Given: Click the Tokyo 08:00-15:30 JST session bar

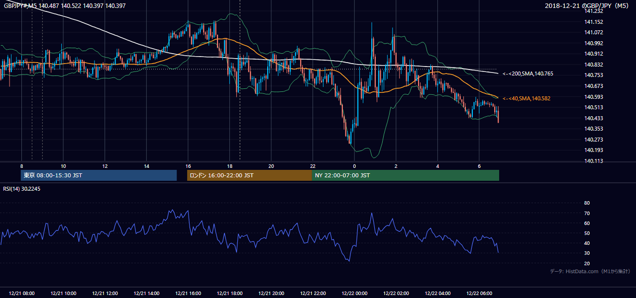Looking at the screenshot, I should click(x=99, y=175).
